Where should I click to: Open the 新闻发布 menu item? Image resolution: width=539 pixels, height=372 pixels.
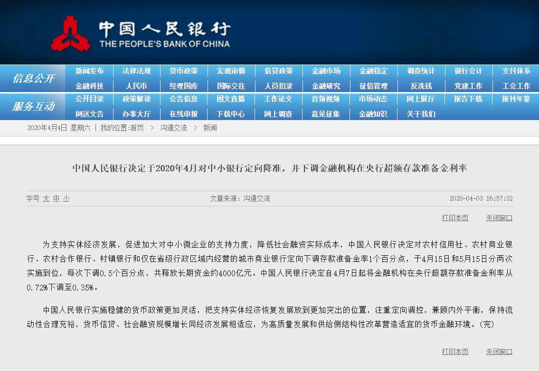tap(89, 71)
